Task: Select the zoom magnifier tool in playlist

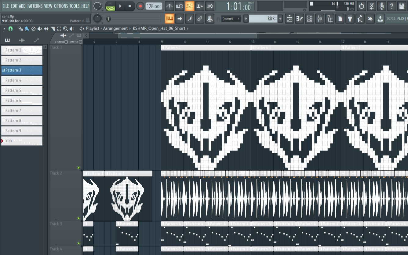Action: [x=65, y=29]
